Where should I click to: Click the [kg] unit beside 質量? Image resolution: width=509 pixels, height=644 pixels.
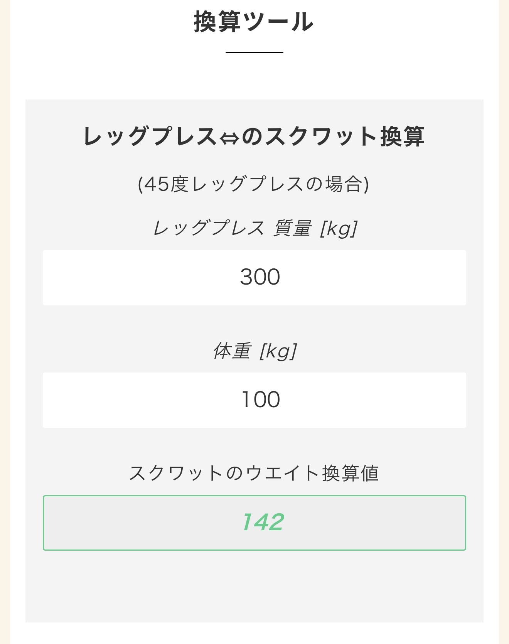point(339,229)
